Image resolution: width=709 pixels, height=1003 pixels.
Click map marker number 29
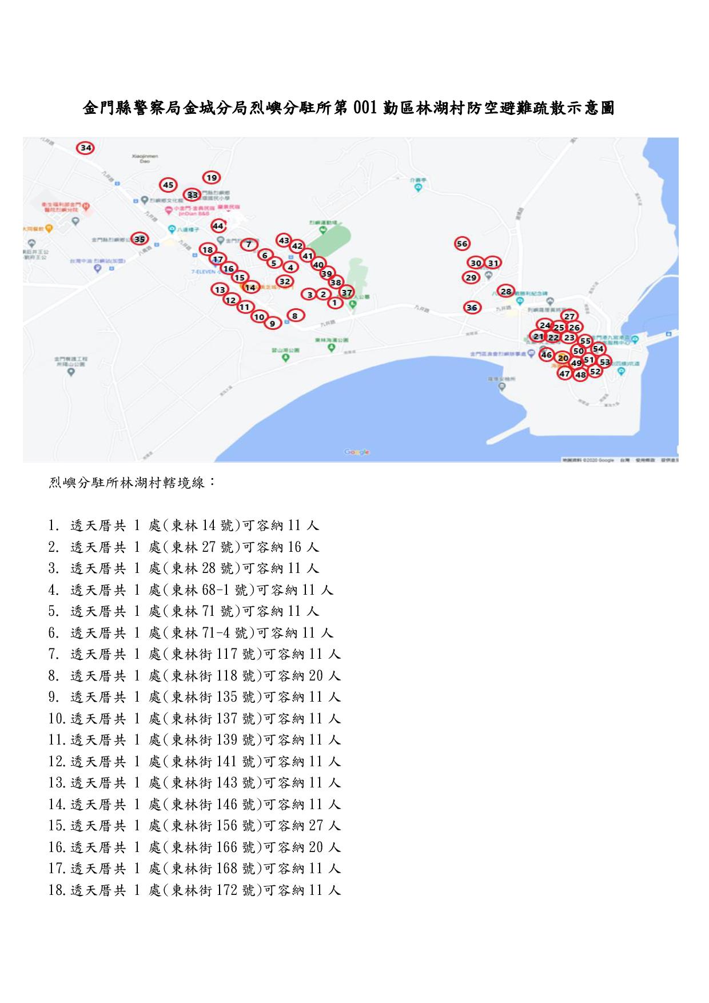(471, 277)
